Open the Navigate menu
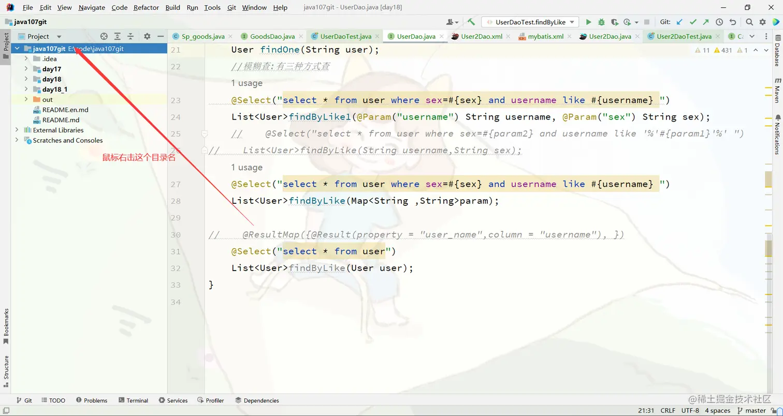The height and width of the screenshot is (416, 783). tap(92, 7)
